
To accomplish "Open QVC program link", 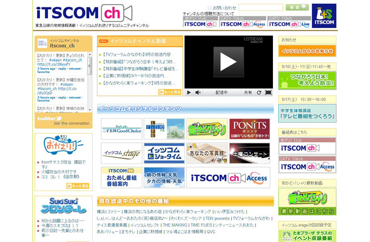I will pos(211,232).
